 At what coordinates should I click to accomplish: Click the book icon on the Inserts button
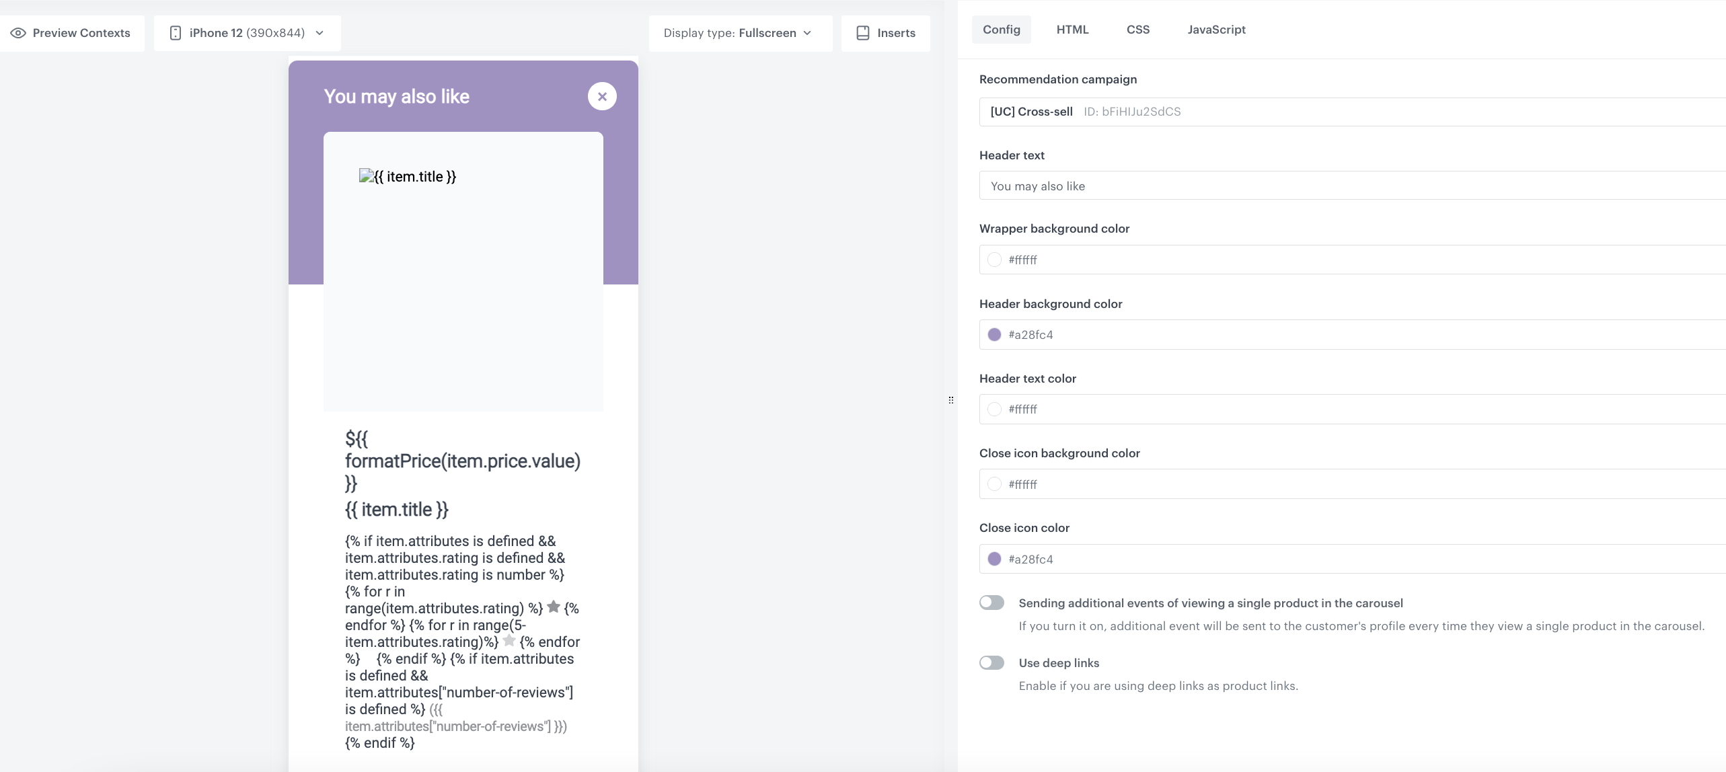[862, 32]
